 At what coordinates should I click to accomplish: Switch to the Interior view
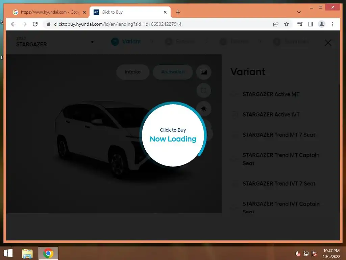tap(133, 72)
